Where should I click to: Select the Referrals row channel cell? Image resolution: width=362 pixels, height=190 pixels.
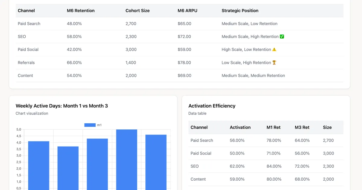pyautogui.click(x=26, y=62)
